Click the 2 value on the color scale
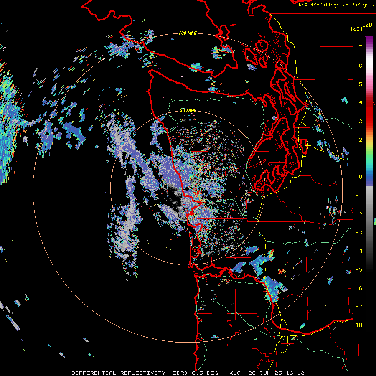 pos(361,140)
